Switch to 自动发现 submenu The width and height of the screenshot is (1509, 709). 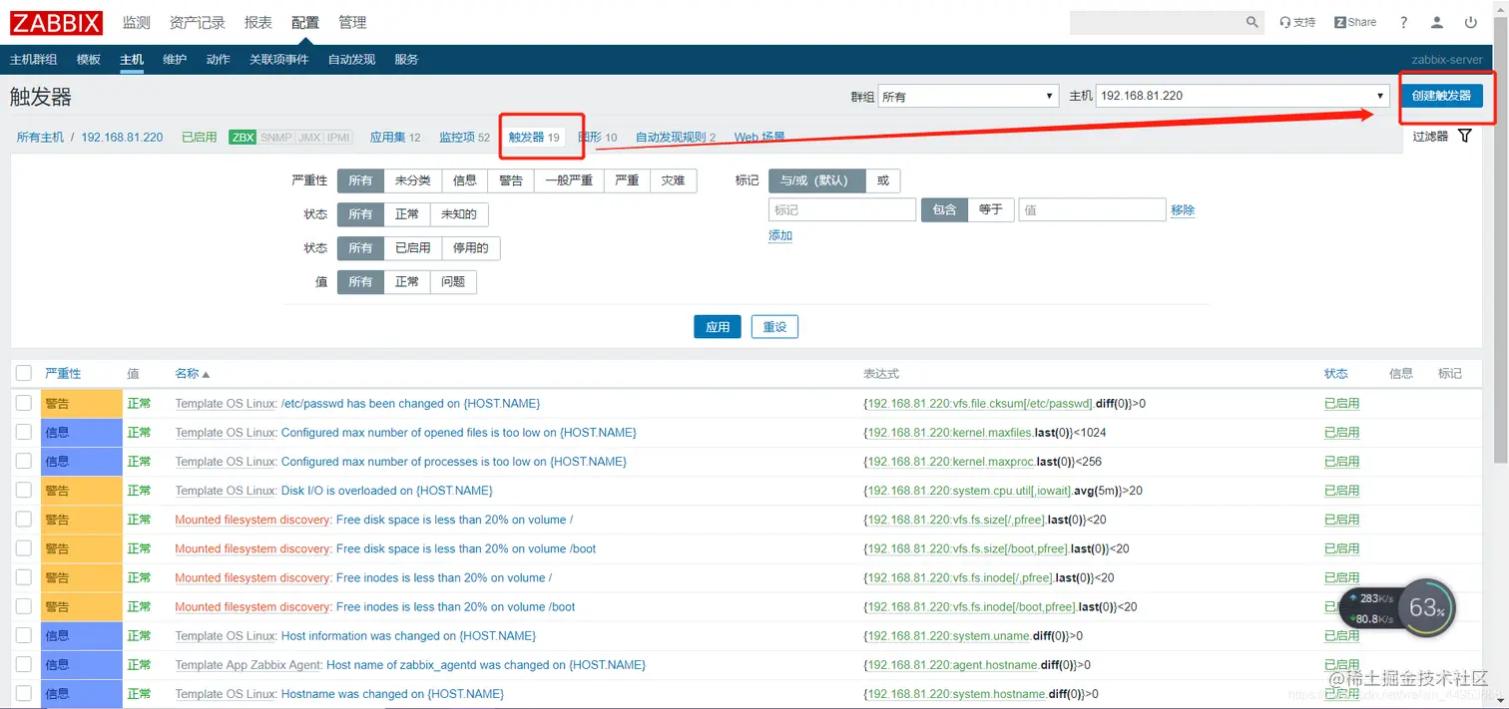pyautogui.click(x=351, y=60)
